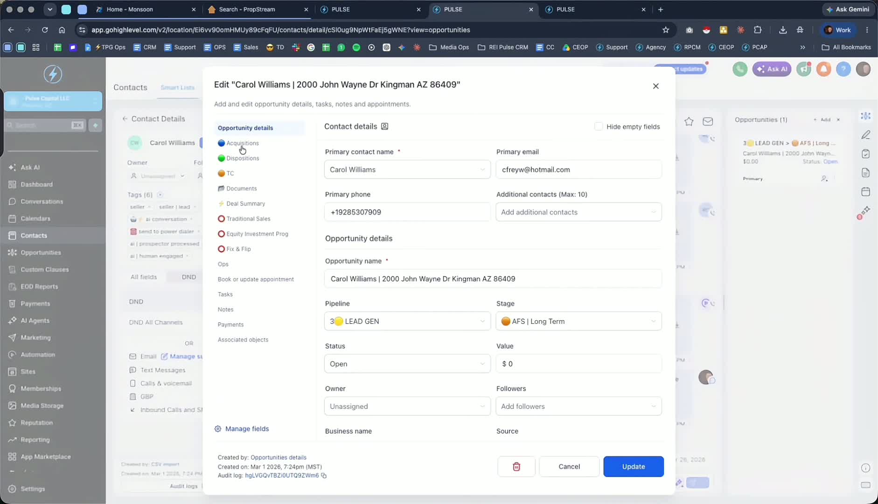Click the contact card icon beside Contact details

[384, 126]
